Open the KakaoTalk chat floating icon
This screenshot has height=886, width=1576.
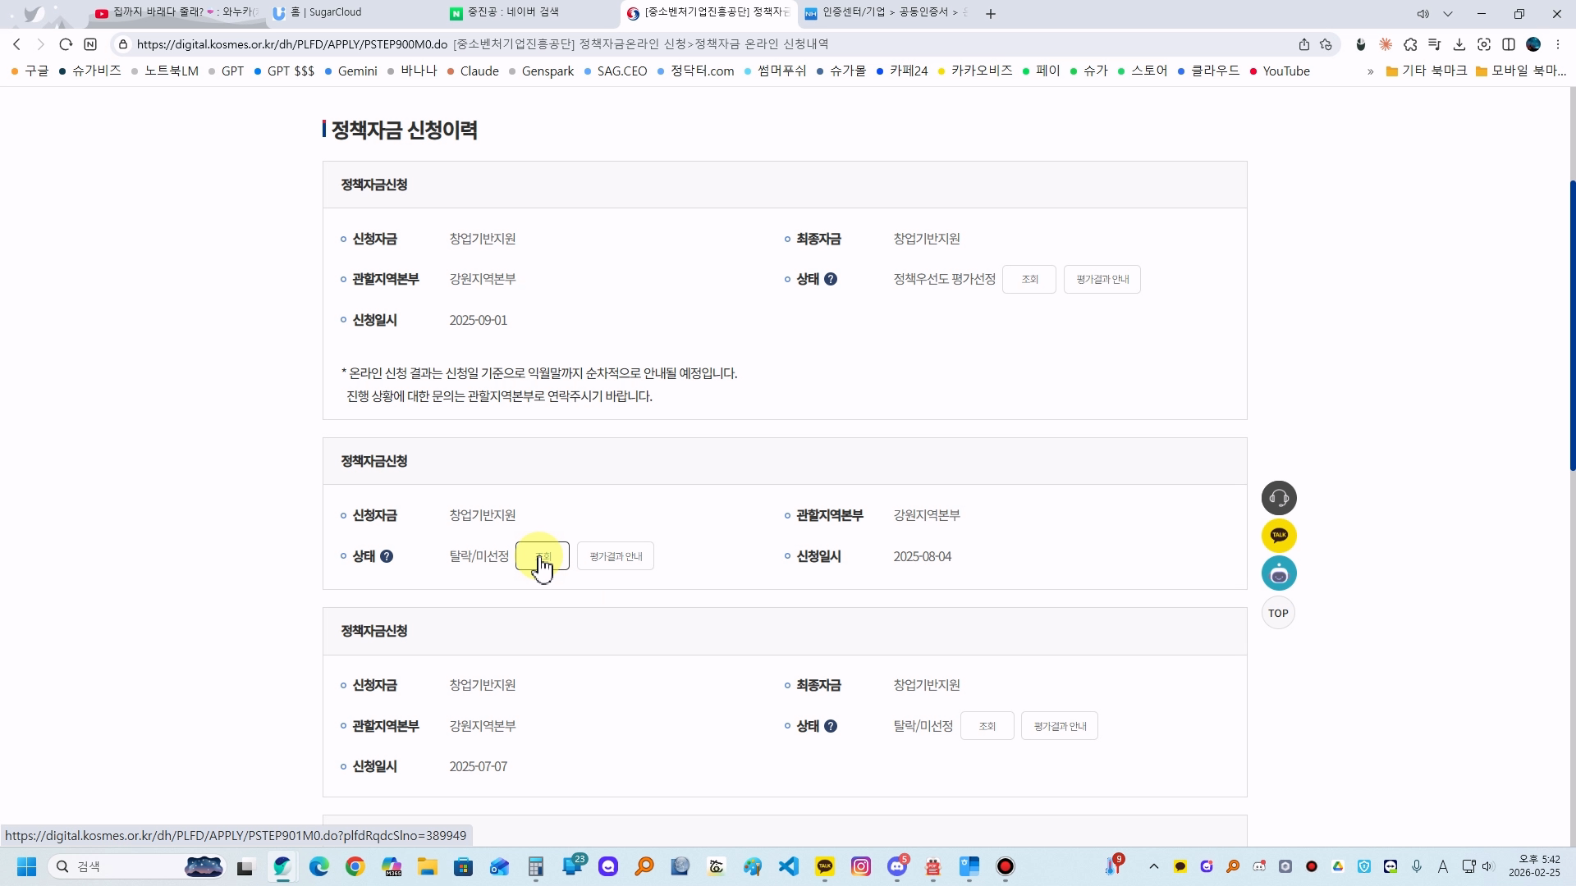click(x=1278, y=536)
